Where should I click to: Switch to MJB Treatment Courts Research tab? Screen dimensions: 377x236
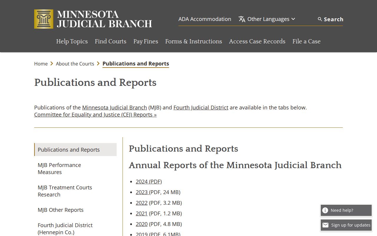pos(75,191)
